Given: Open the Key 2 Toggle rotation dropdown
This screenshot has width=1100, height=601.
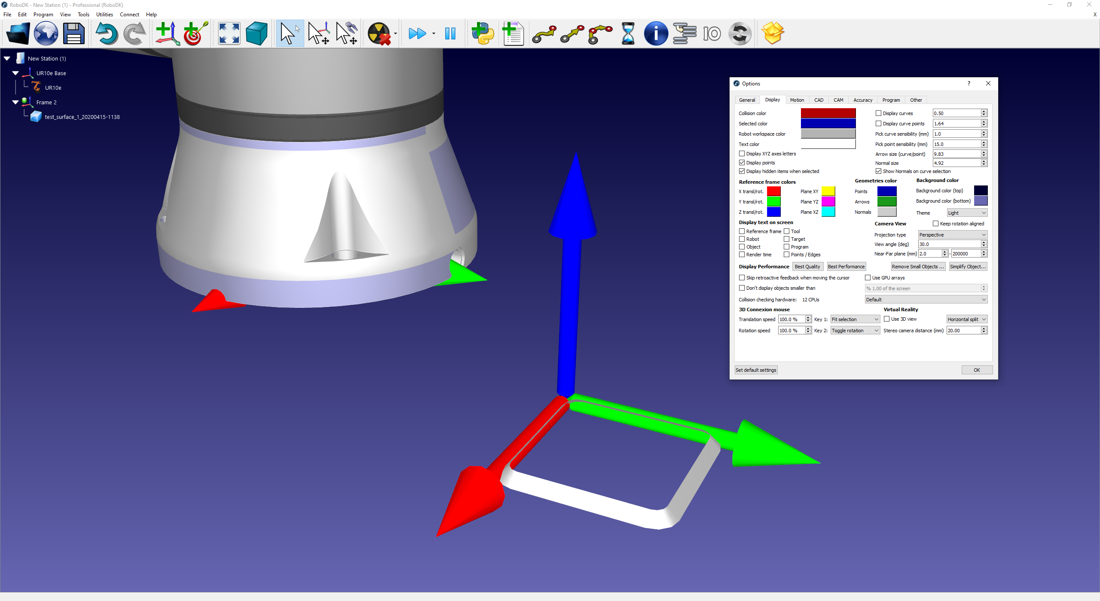Looking at the screenshot, I should point(855,331).
